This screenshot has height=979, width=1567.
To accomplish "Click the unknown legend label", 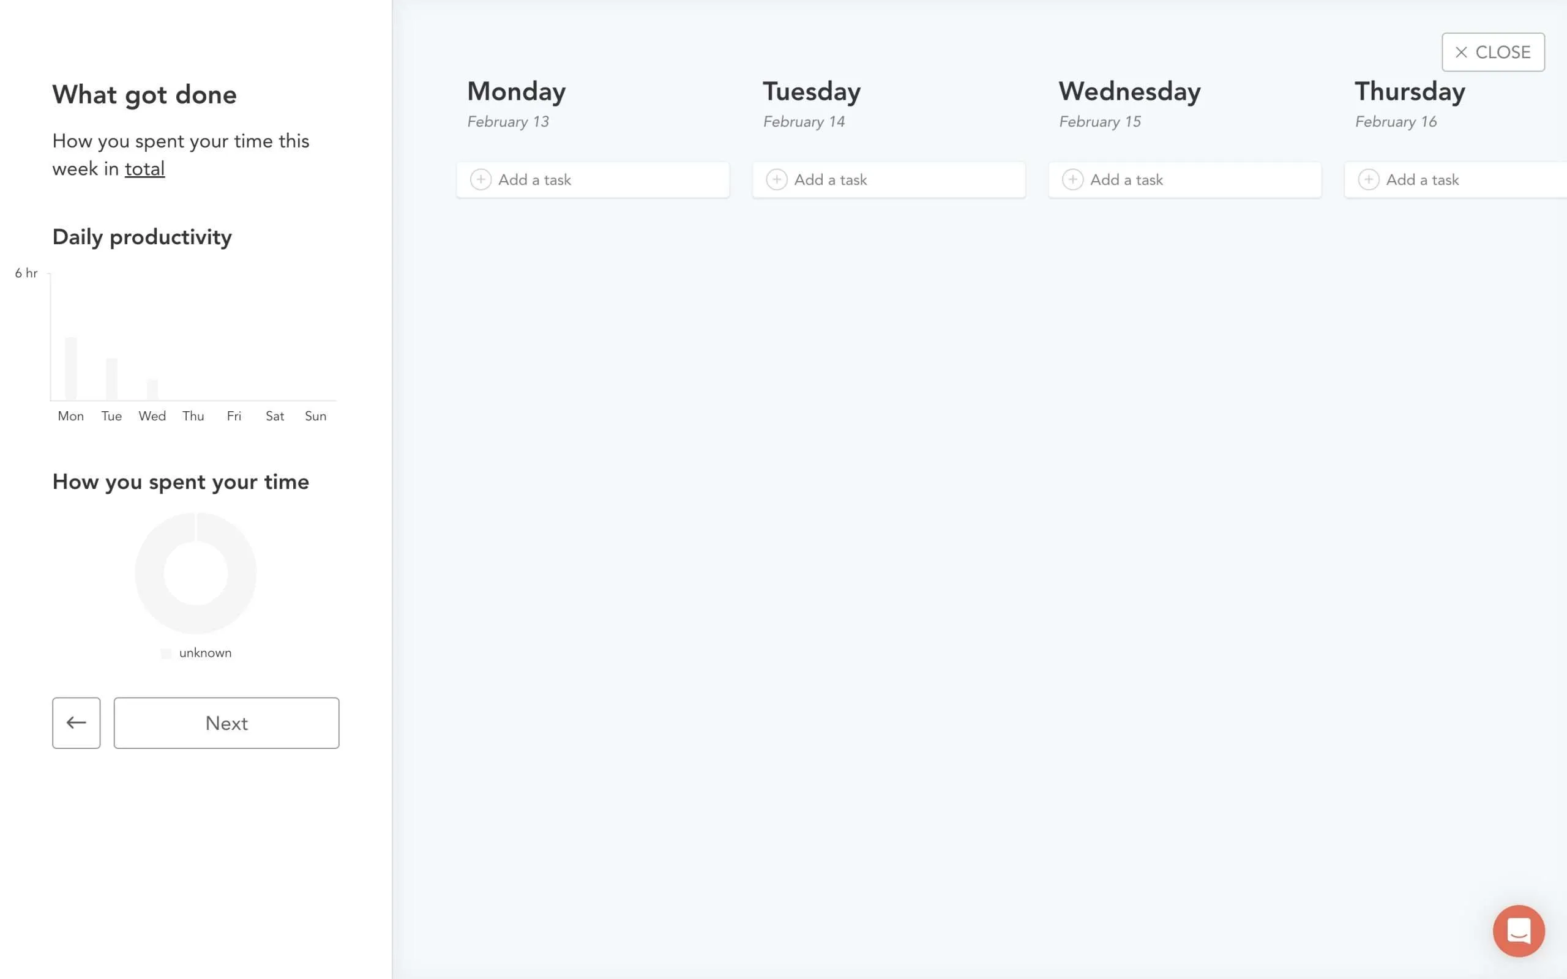I will tap(205, 653).
